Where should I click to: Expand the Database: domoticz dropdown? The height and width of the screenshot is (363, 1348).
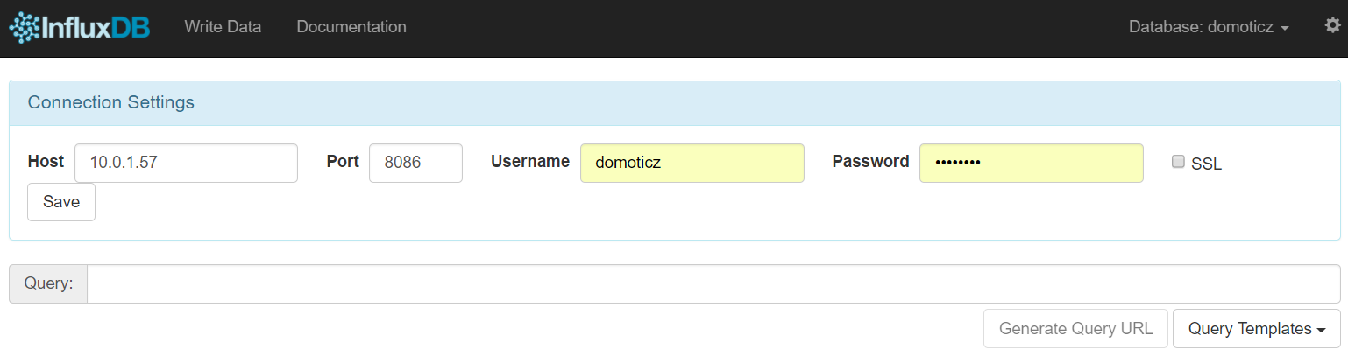pos(1209,27)
